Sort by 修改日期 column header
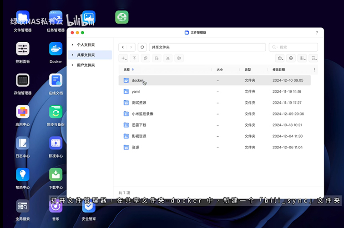Screen dimensions: 344x228 coord(278,69)
